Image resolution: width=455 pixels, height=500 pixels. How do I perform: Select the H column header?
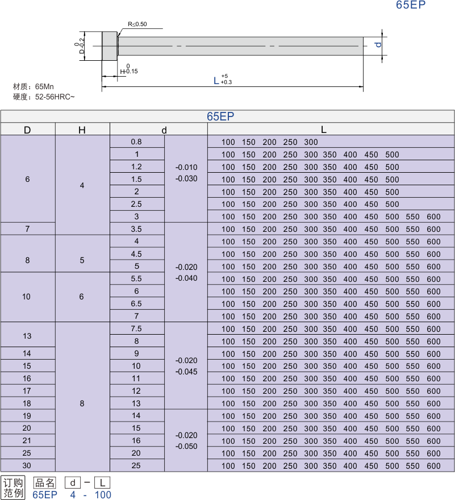82,130
